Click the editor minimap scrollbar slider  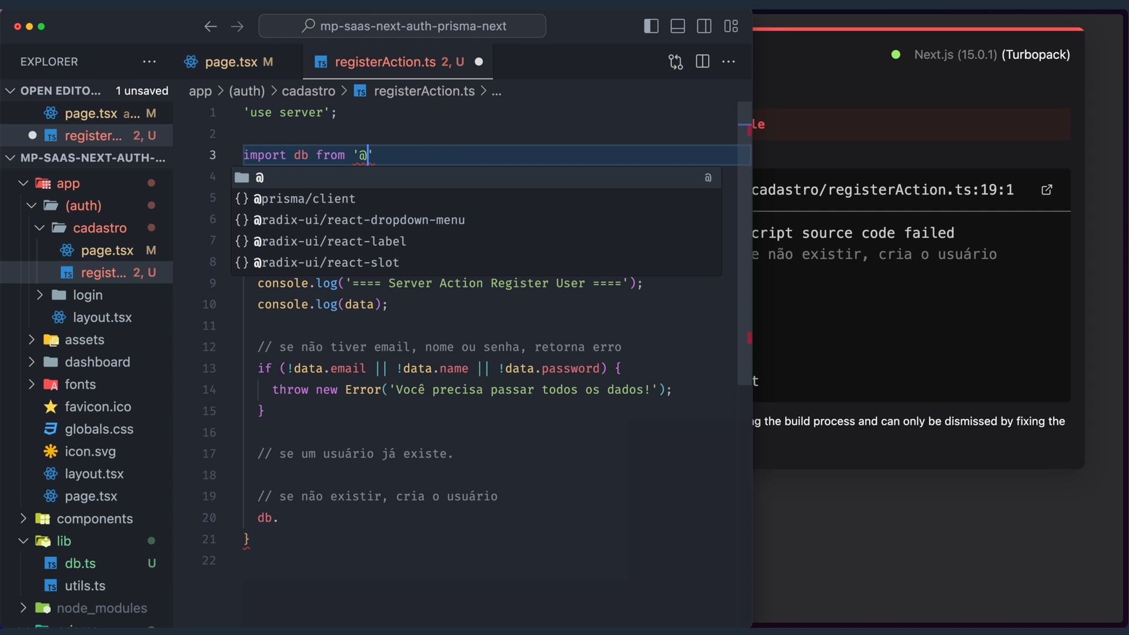[x=744, y=244]
